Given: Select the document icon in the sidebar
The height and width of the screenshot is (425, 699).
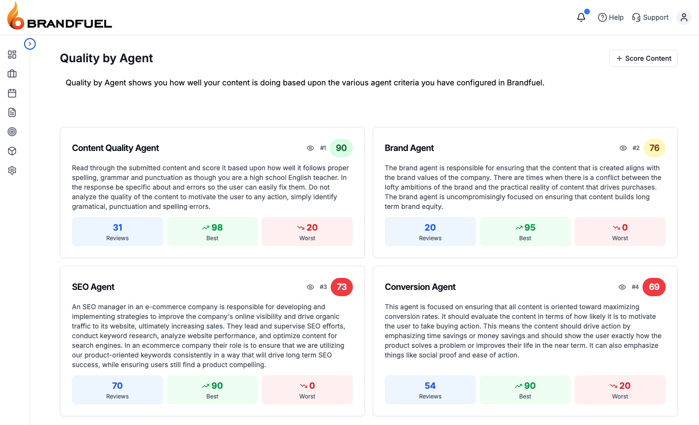Looking at the screenshot, I should pos(12,112).
